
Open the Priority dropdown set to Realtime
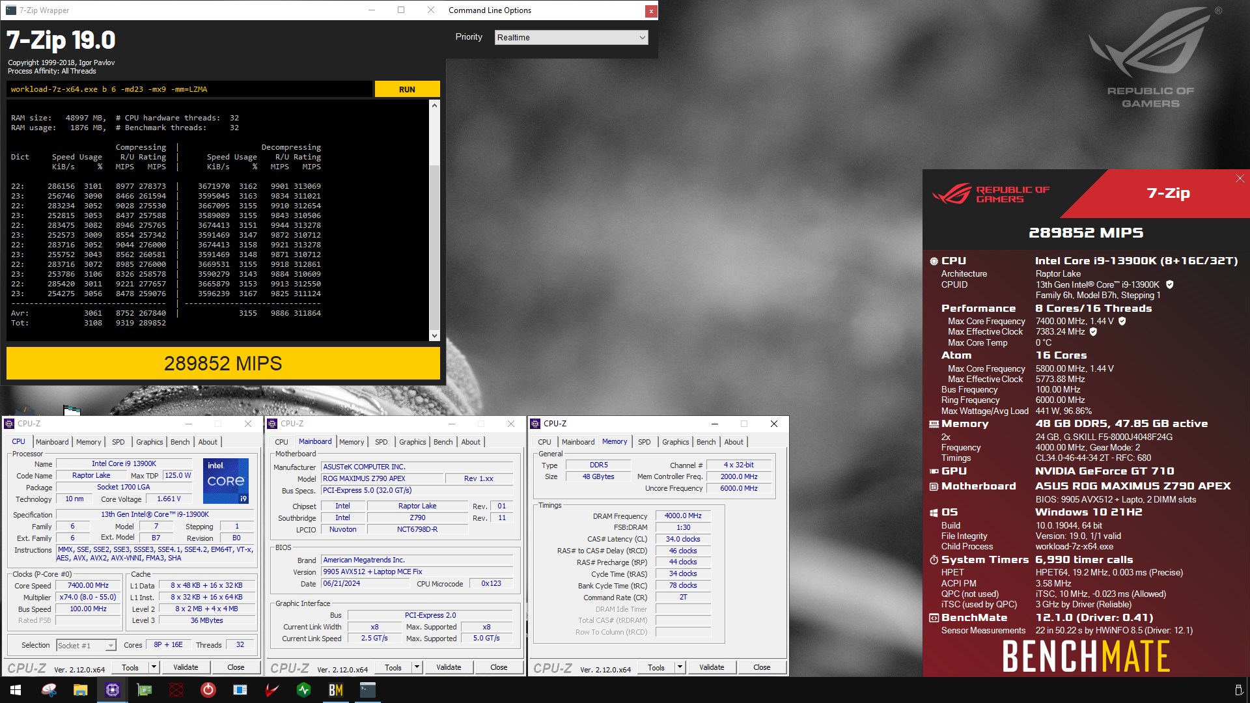[x=571, y=37]
